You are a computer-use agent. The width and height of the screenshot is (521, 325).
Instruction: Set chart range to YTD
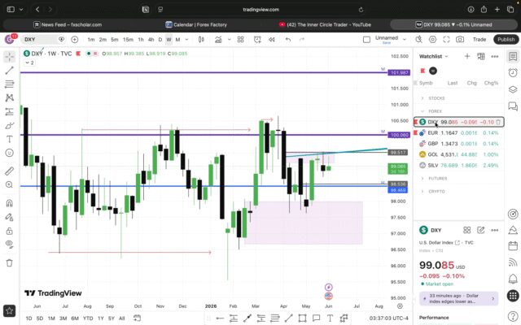tap(88, 318)
